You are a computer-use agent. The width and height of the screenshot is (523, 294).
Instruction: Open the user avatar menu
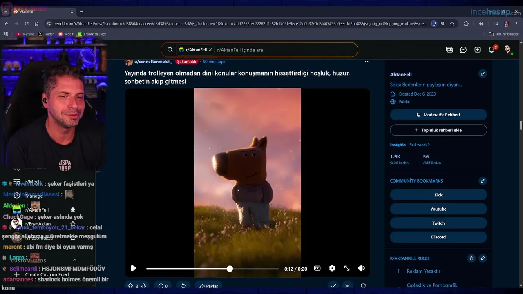pyautogui.click(x=508, y=50)
